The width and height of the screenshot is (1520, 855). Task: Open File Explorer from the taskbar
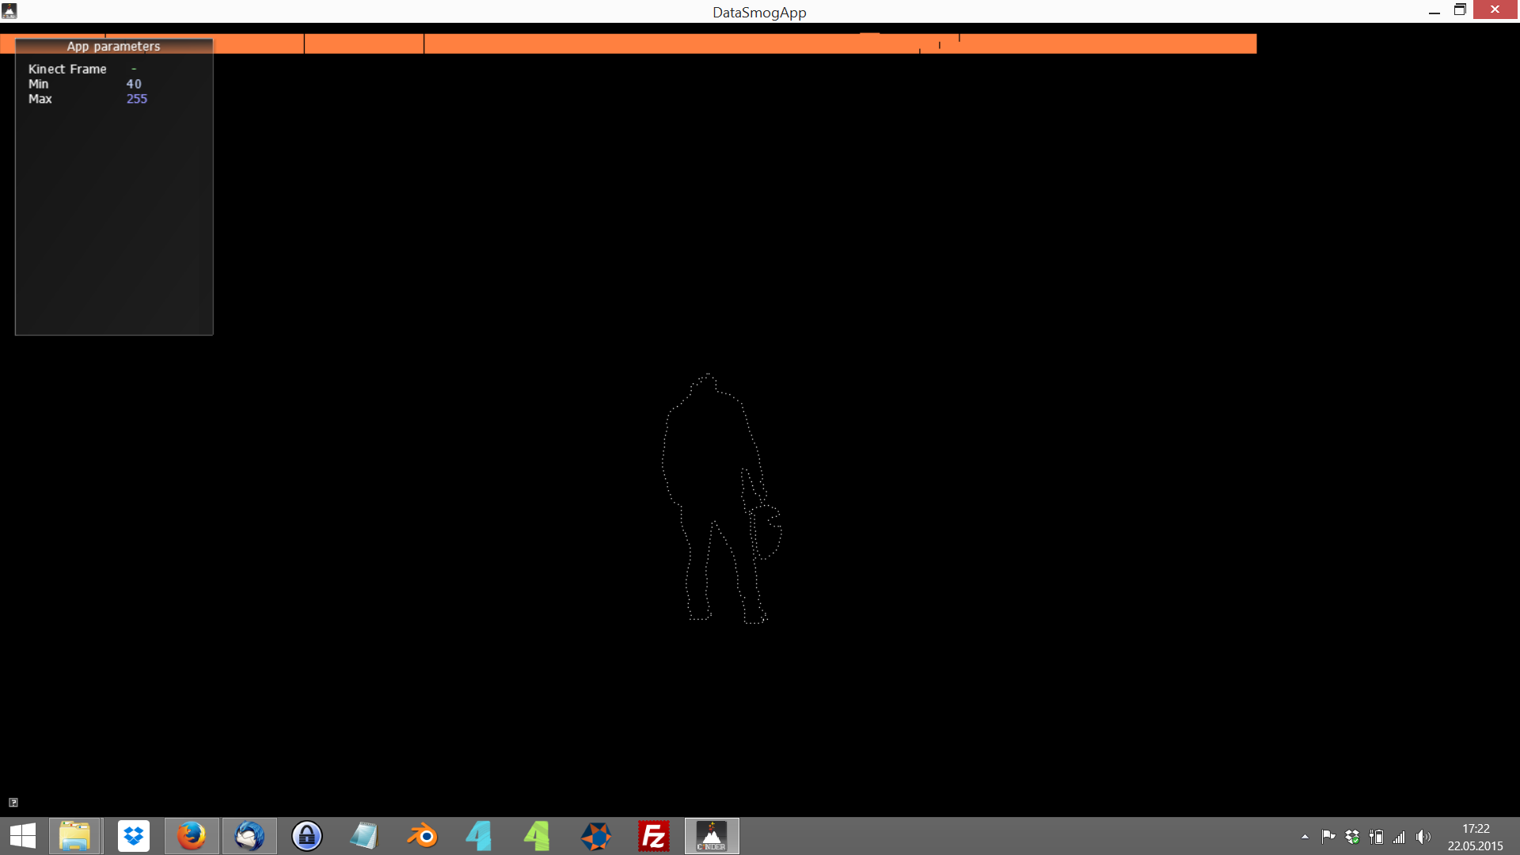[74, 836]
